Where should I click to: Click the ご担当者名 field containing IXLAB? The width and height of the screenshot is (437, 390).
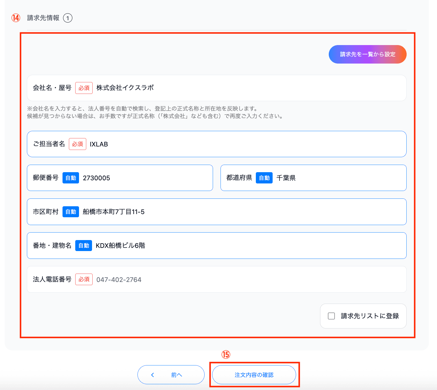coord(246,144)
